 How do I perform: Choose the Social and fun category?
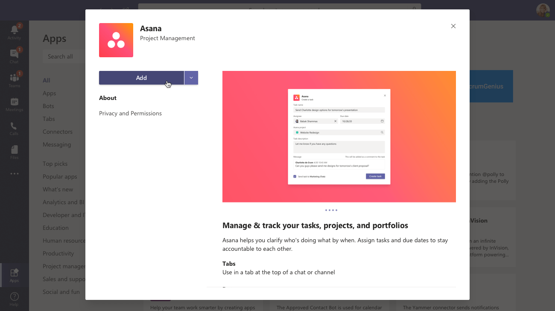pyautogui.click(x=61, y=292)
